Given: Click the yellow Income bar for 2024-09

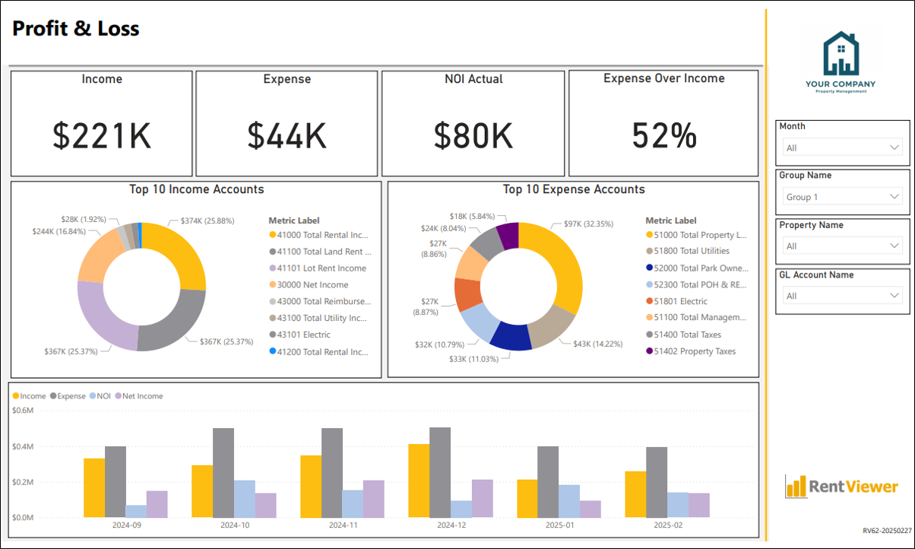Looking at the screenshot, I should tap(94, 488).
